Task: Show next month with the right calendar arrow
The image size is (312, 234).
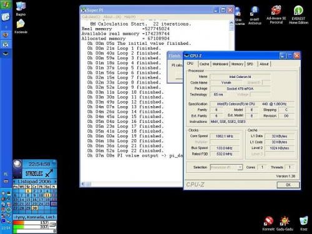Action: [56, 182]
